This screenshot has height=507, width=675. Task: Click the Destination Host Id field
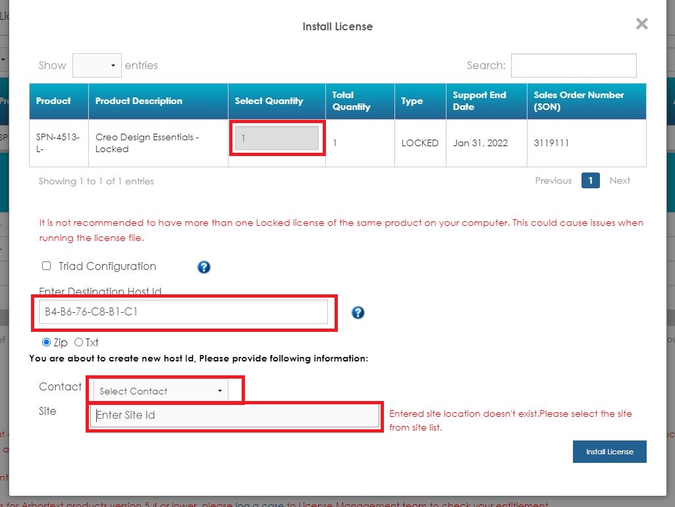tap(183, 311)
